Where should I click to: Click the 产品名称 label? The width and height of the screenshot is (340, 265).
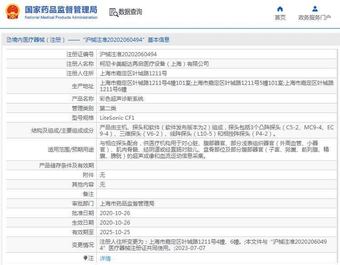[83, 99]
